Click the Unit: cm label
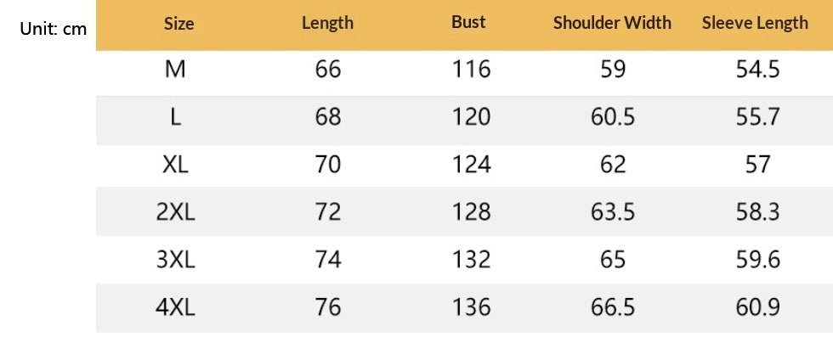The image size is (833, 337). click(x=53, y=28)
